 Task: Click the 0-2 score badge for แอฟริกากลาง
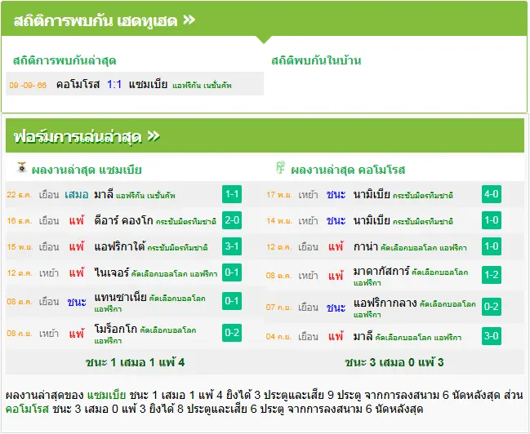click(x=492, y=307)
